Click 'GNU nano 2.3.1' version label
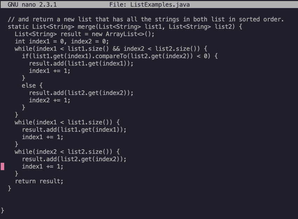Image resolution: width=298 pixels, height=219 pixels. click(x=32, y=5)
